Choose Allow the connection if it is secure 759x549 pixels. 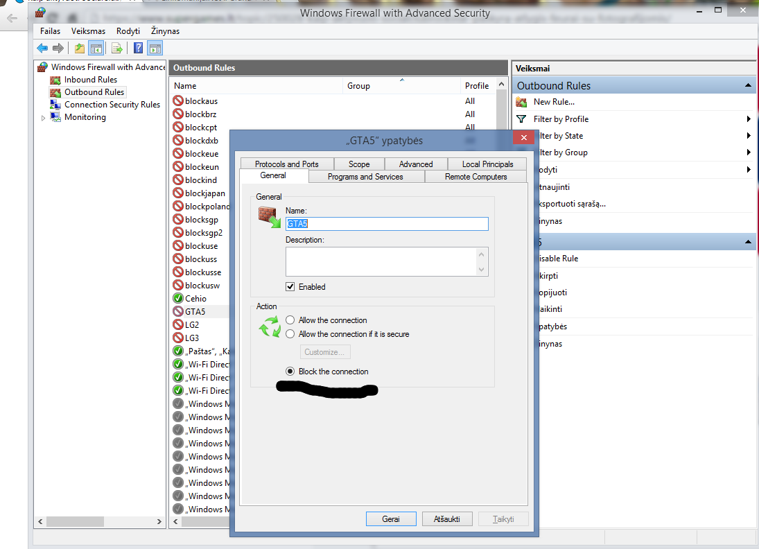click(290, 334)
